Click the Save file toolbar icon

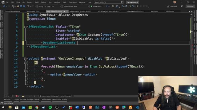click(x=21, y=6)
